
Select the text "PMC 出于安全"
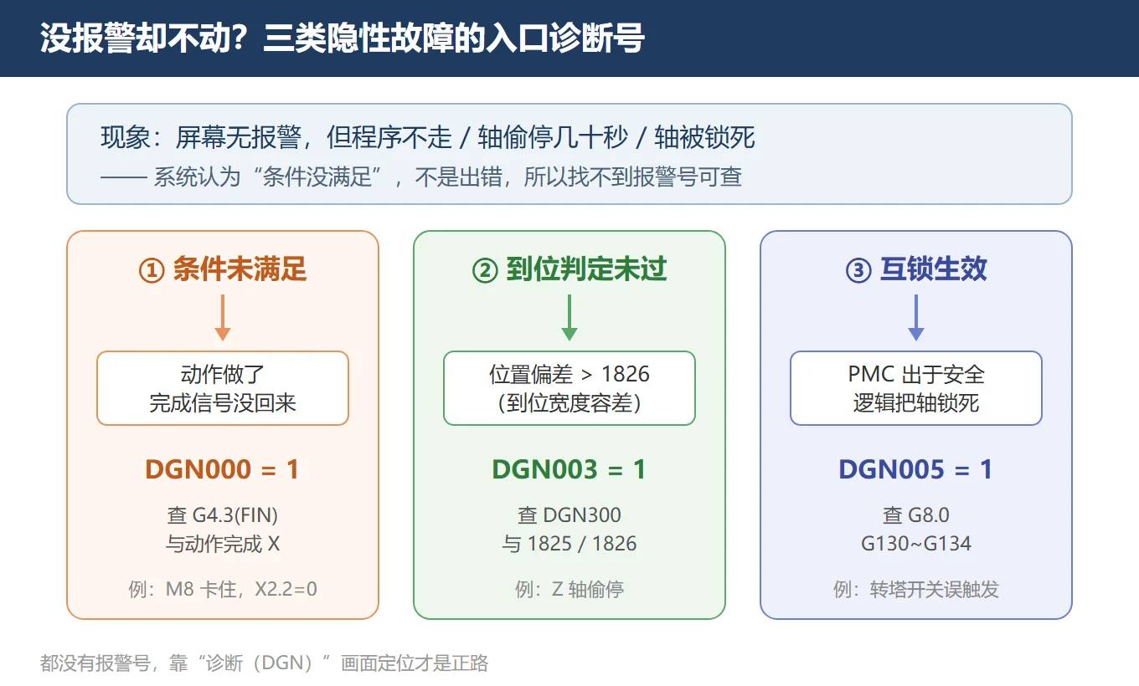[x=916, y=374]
